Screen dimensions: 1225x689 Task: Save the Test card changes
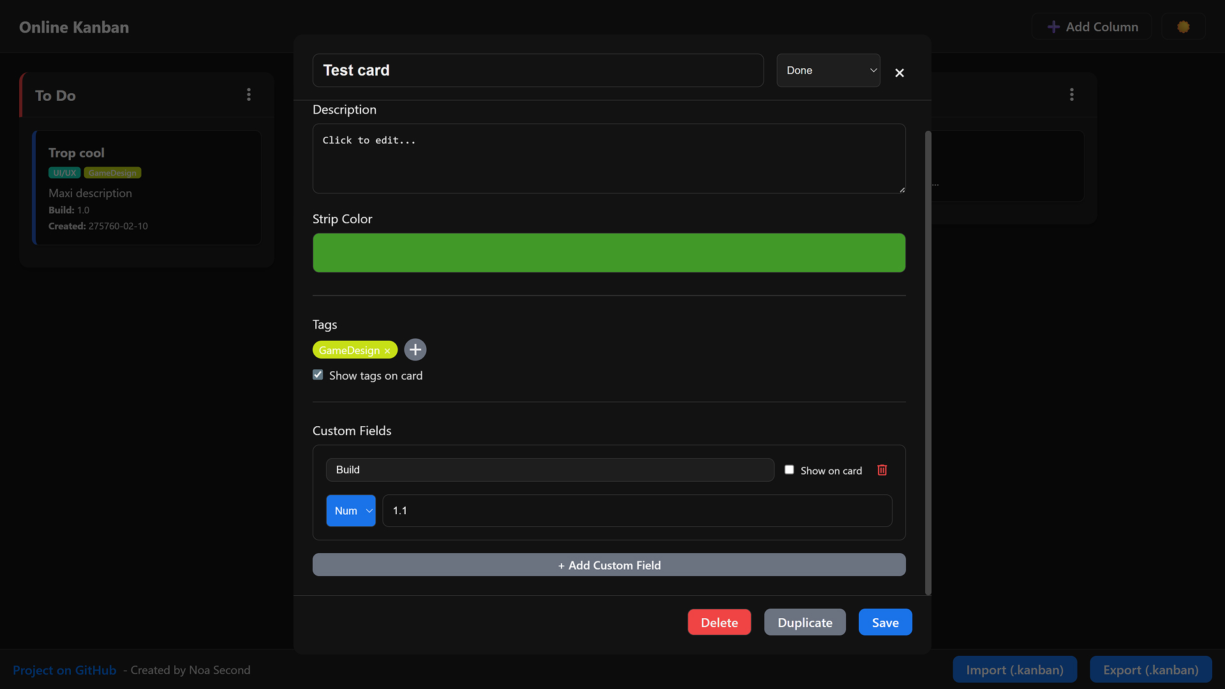click(x=885, y=622)
